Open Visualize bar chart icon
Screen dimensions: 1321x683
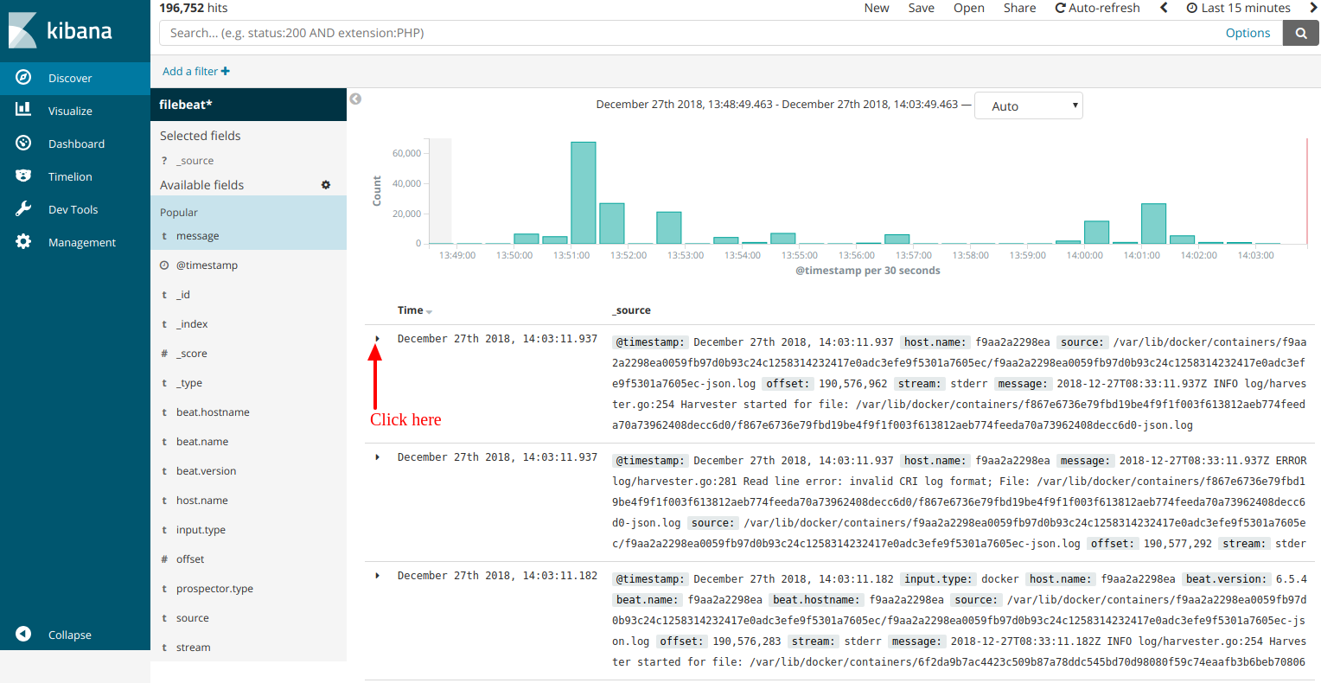point(23,110)
